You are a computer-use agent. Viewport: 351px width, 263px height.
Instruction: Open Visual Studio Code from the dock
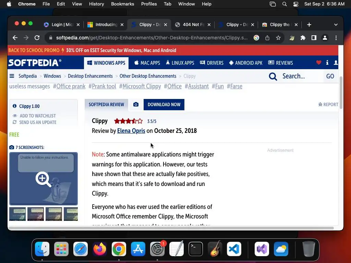coord(234,249)
